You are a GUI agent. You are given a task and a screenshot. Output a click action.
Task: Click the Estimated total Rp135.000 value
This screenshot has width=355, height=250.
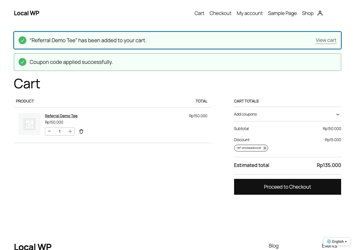click(329, 165)
